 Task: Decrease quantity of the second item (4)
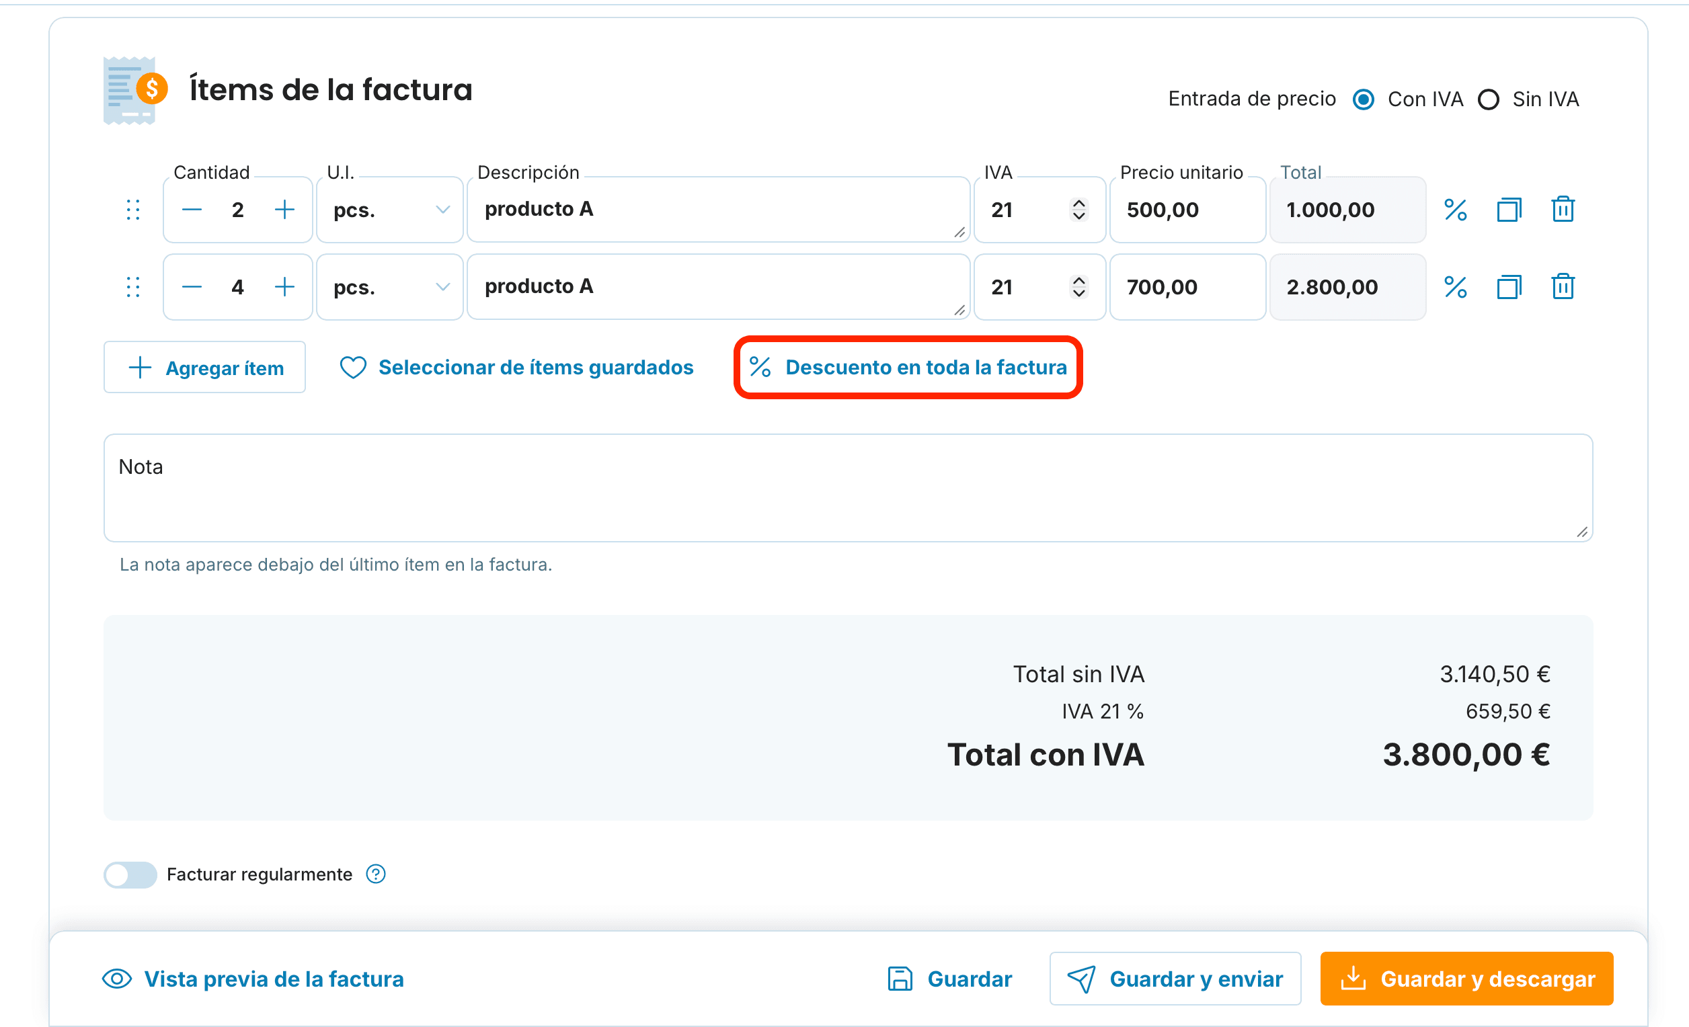192,287
